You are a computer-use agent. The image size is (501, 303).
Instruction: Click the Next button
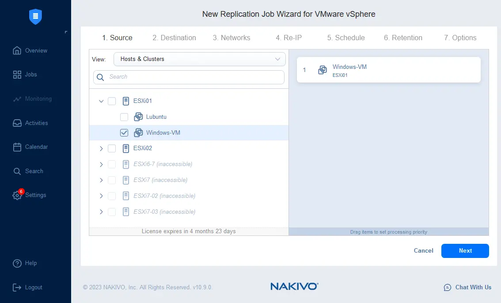point(465,250)
